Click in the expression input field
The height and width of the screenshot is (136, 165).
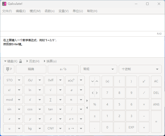click(82, 23)
